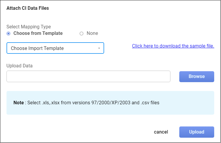Click the 'Upload Data' field label

tap(20, 66)
